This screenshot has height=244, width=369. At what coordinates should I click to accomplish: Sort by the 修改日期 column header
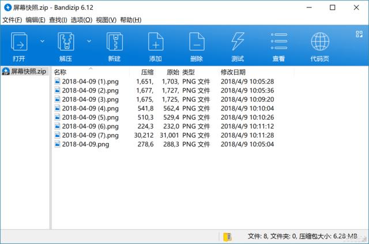pos(233,72)
